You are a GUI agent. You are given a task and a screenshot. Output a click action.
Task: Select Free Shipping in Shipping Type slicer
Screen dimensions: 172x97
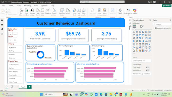tap(15, 71)
